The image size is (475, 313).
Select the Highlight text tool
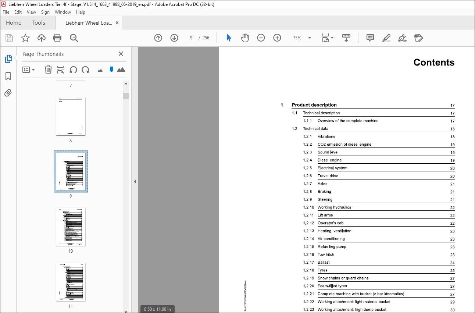click(386, 38)
